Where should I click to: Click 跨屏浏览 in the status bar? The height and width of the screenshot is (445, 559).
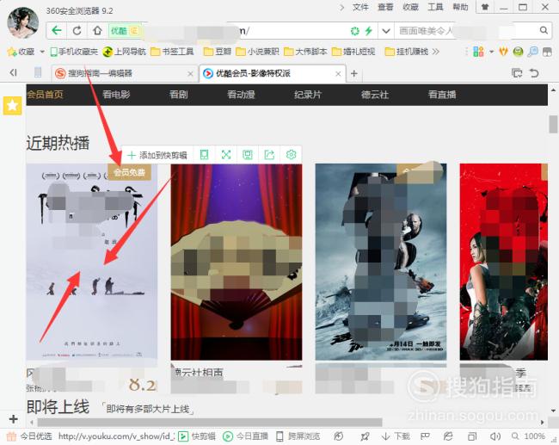point(298,436)
